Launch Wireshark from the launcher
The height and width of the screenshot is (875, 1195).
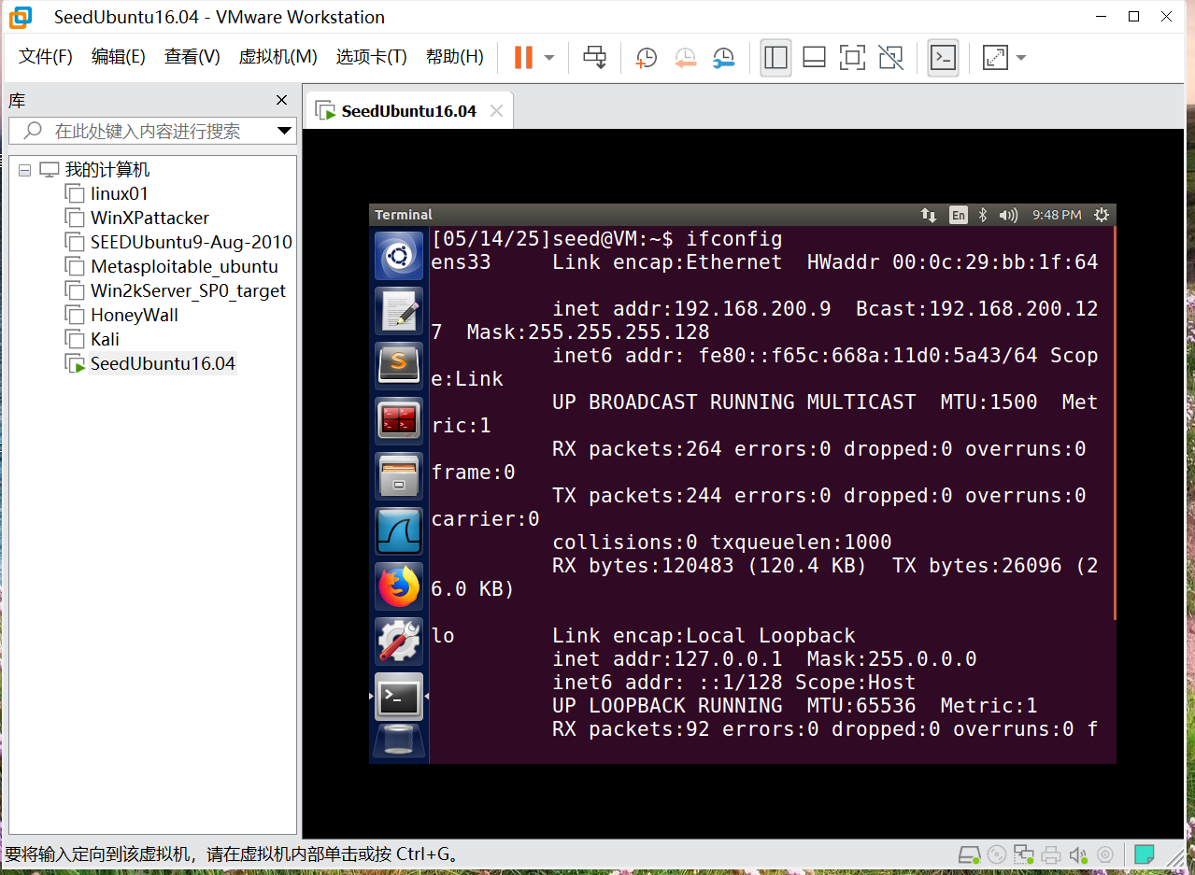point(399,530)
